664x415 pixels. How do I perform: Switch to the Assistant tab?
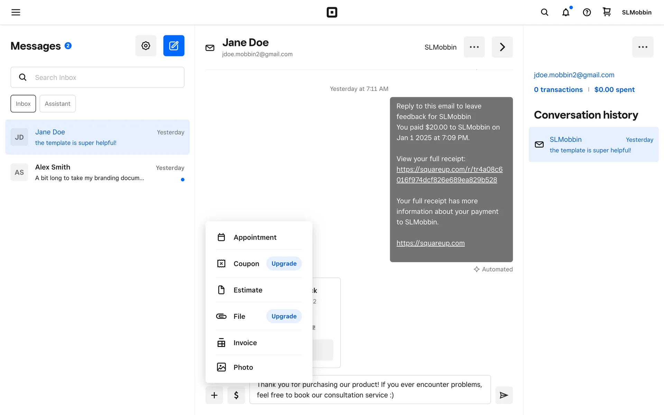point(57,104)
